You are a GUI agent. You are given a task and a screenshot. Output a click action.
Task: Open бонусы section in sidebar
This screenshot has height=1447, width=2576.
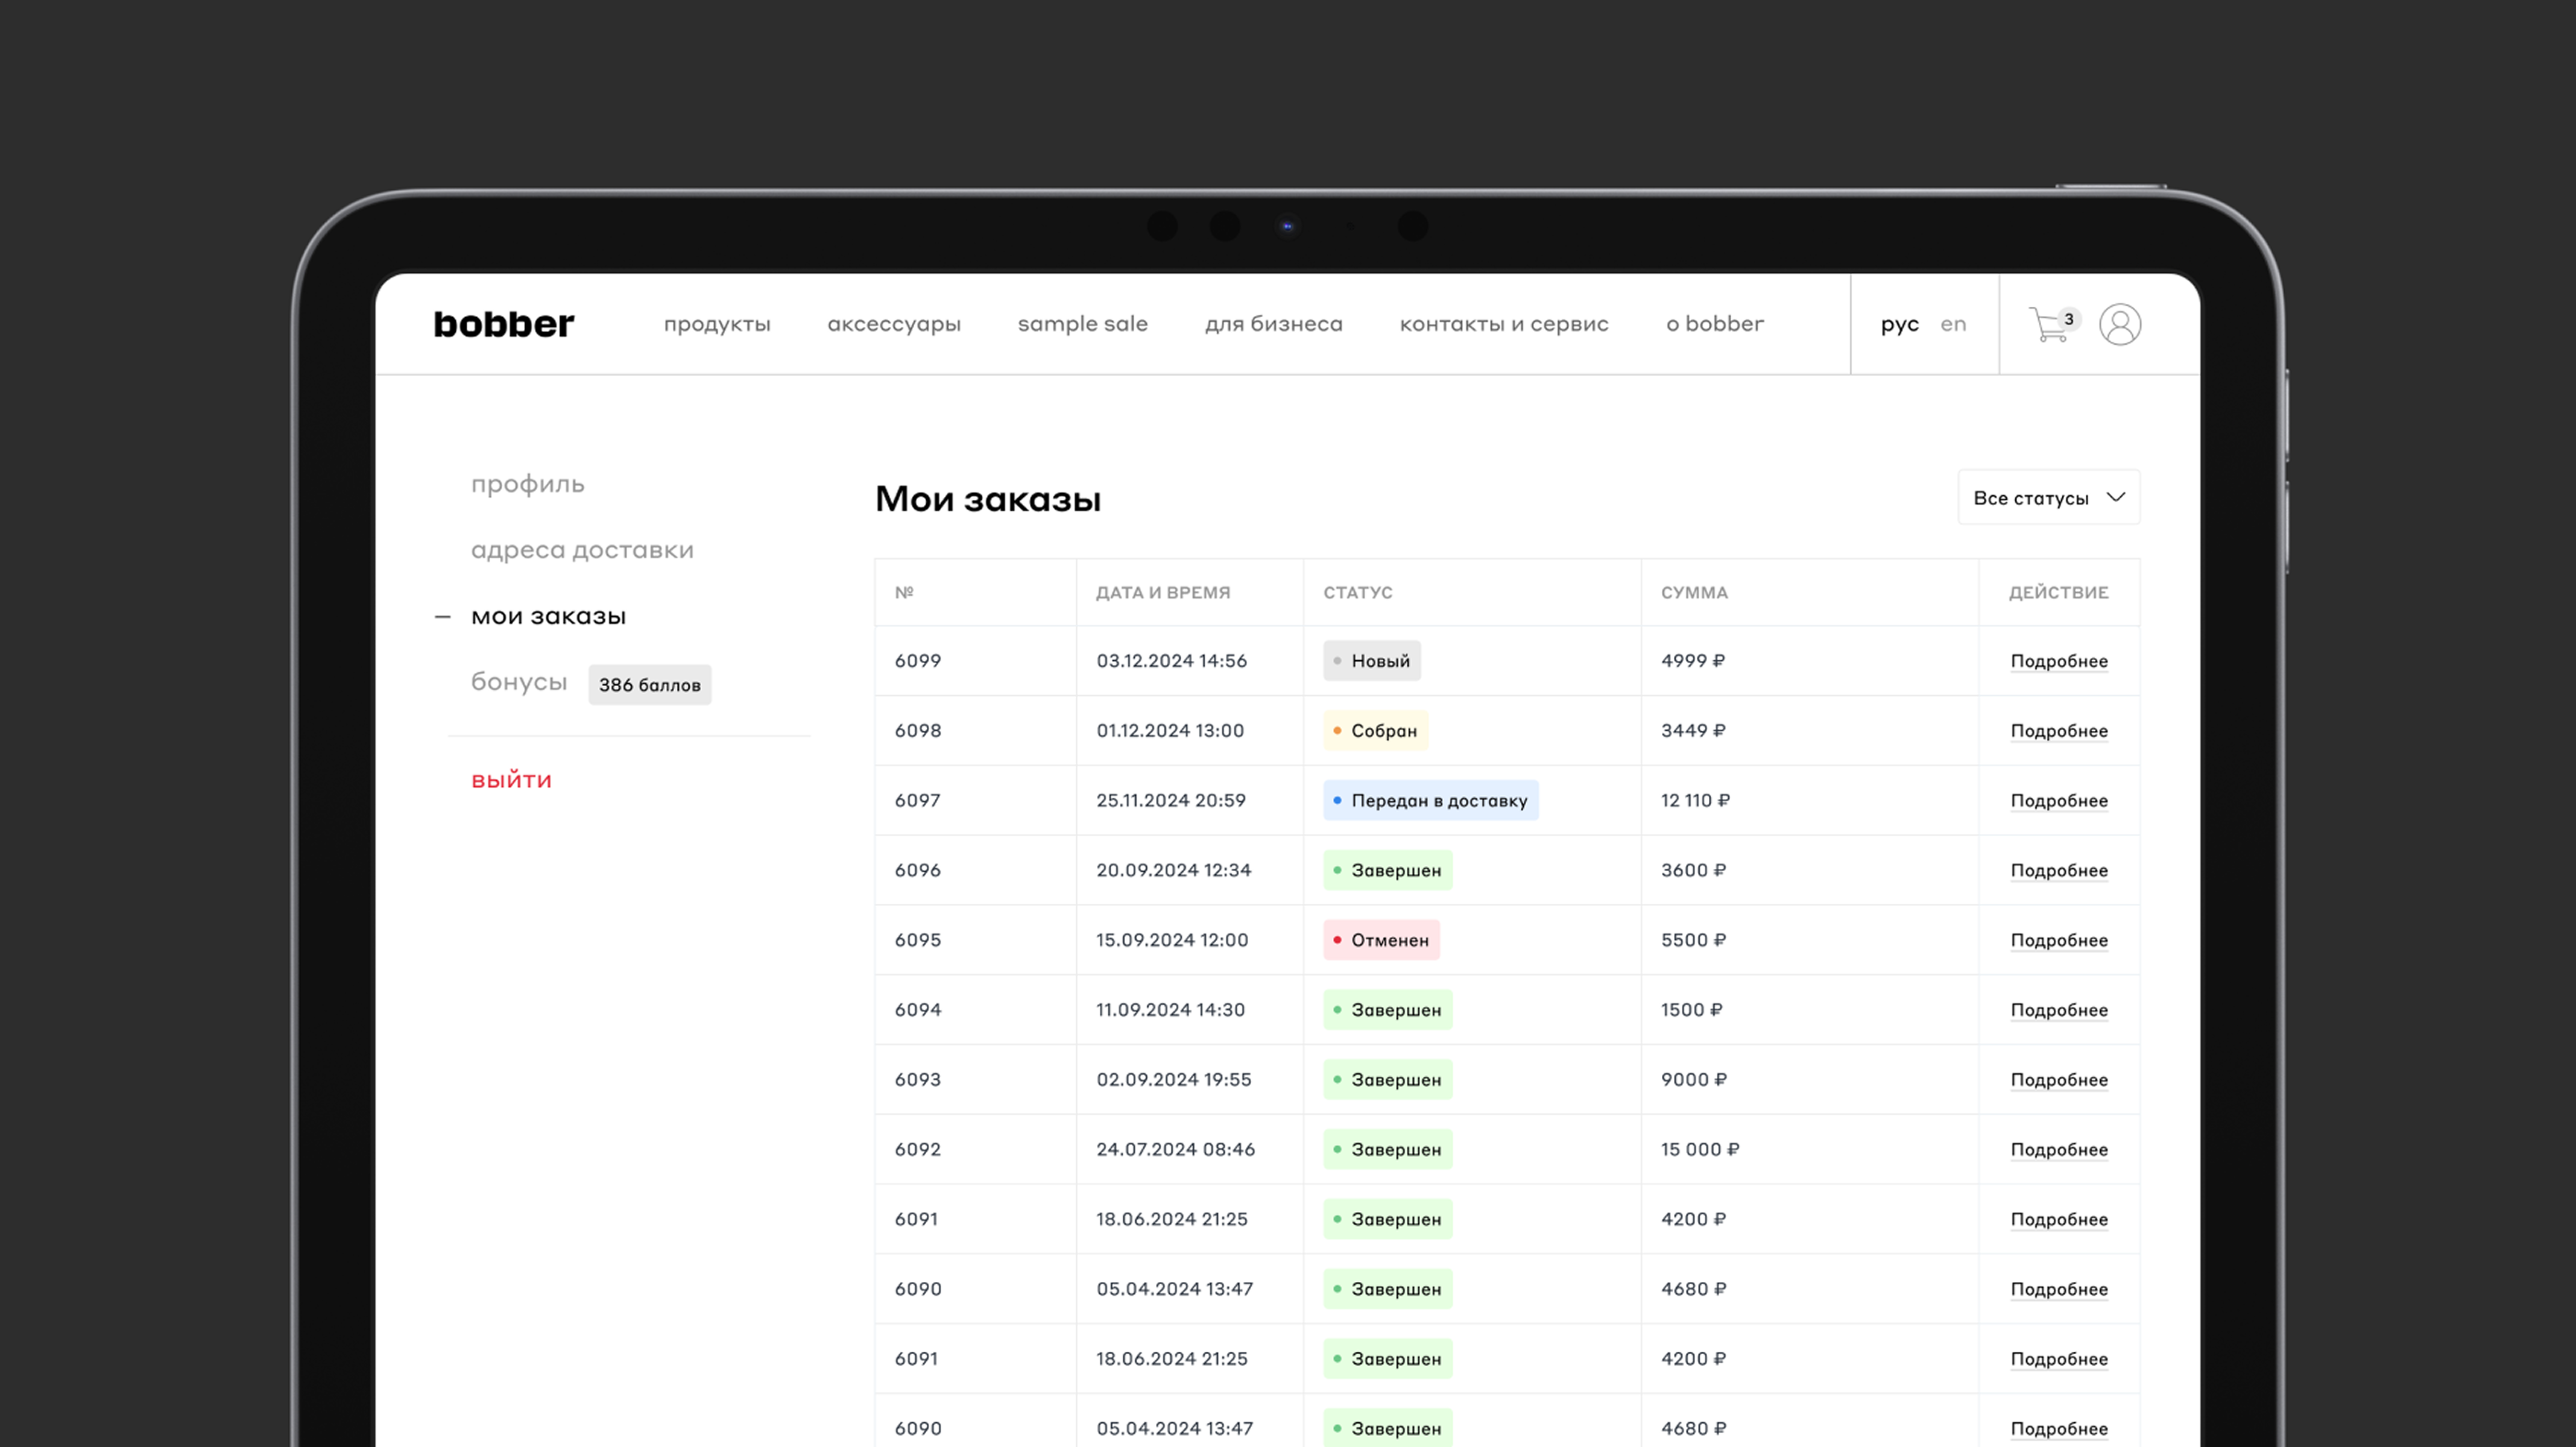click(519, 682)
